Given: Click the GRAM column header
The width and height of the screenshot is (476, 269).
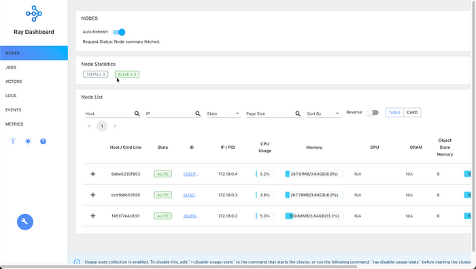Looking at the screenshot, I should pos(416,147).
